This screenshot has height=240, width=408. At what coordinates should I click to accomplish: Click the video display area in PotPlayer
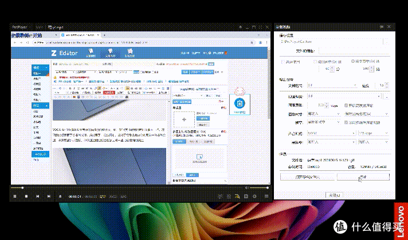[x=140, y=108]
